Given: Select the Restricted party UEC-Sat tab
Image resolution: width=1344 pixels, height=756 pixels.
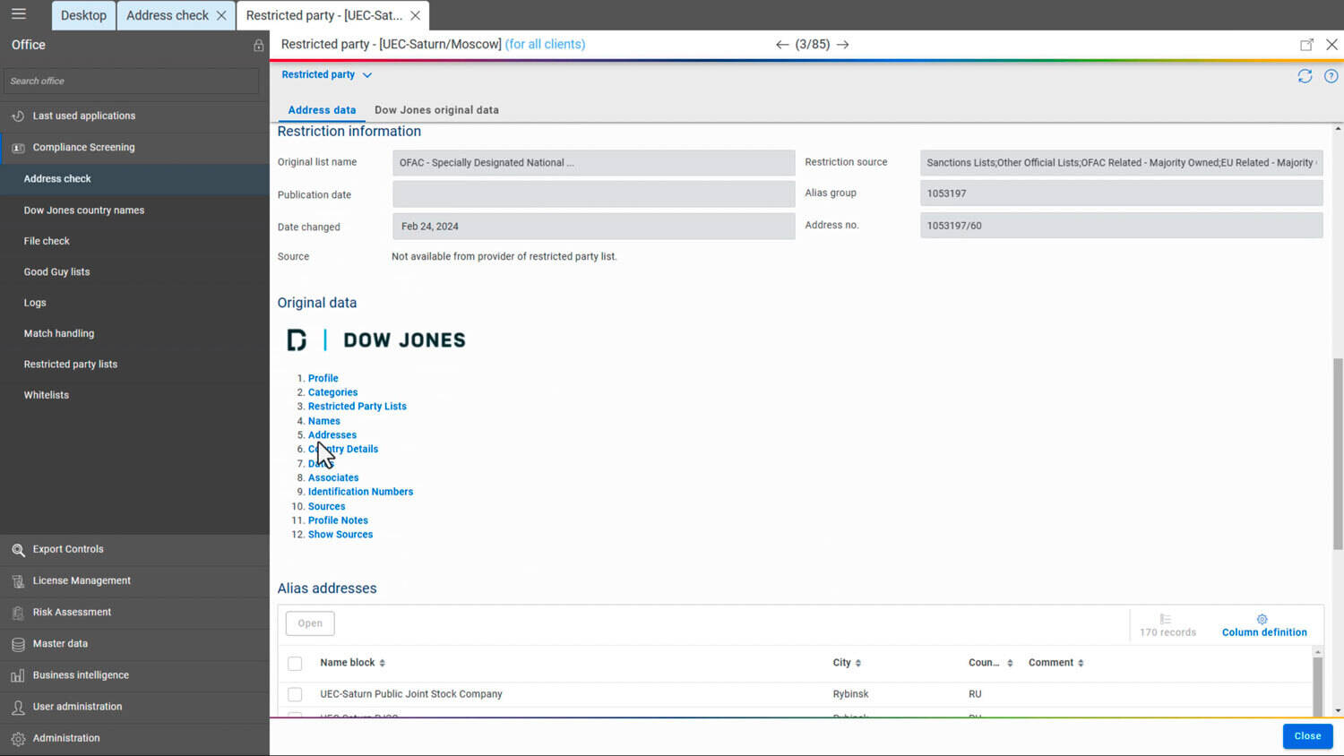Looking at the screenshot, I should pos(323,15).
